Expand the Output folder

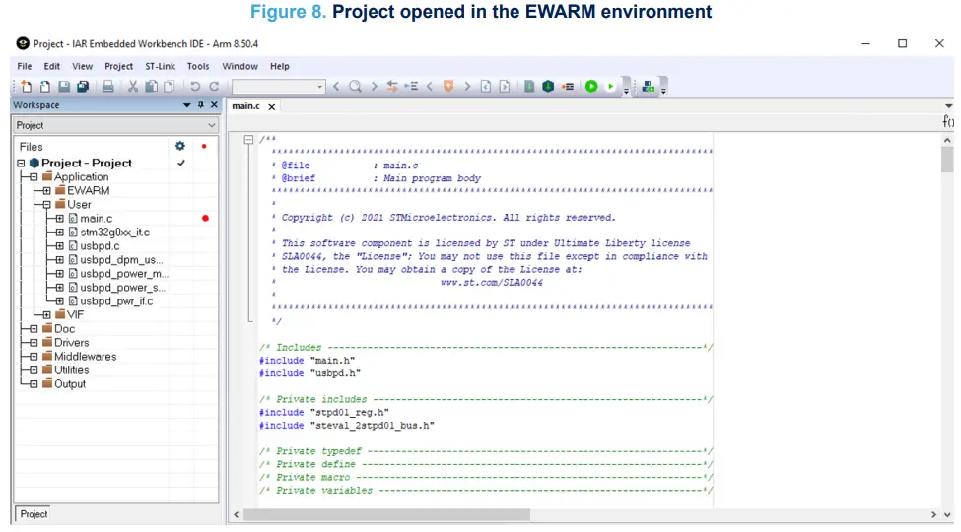34,384
